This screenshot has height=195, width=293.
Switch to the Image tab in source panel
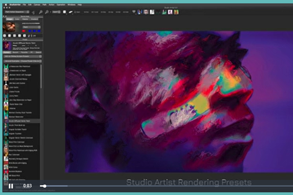pos(9,19)
